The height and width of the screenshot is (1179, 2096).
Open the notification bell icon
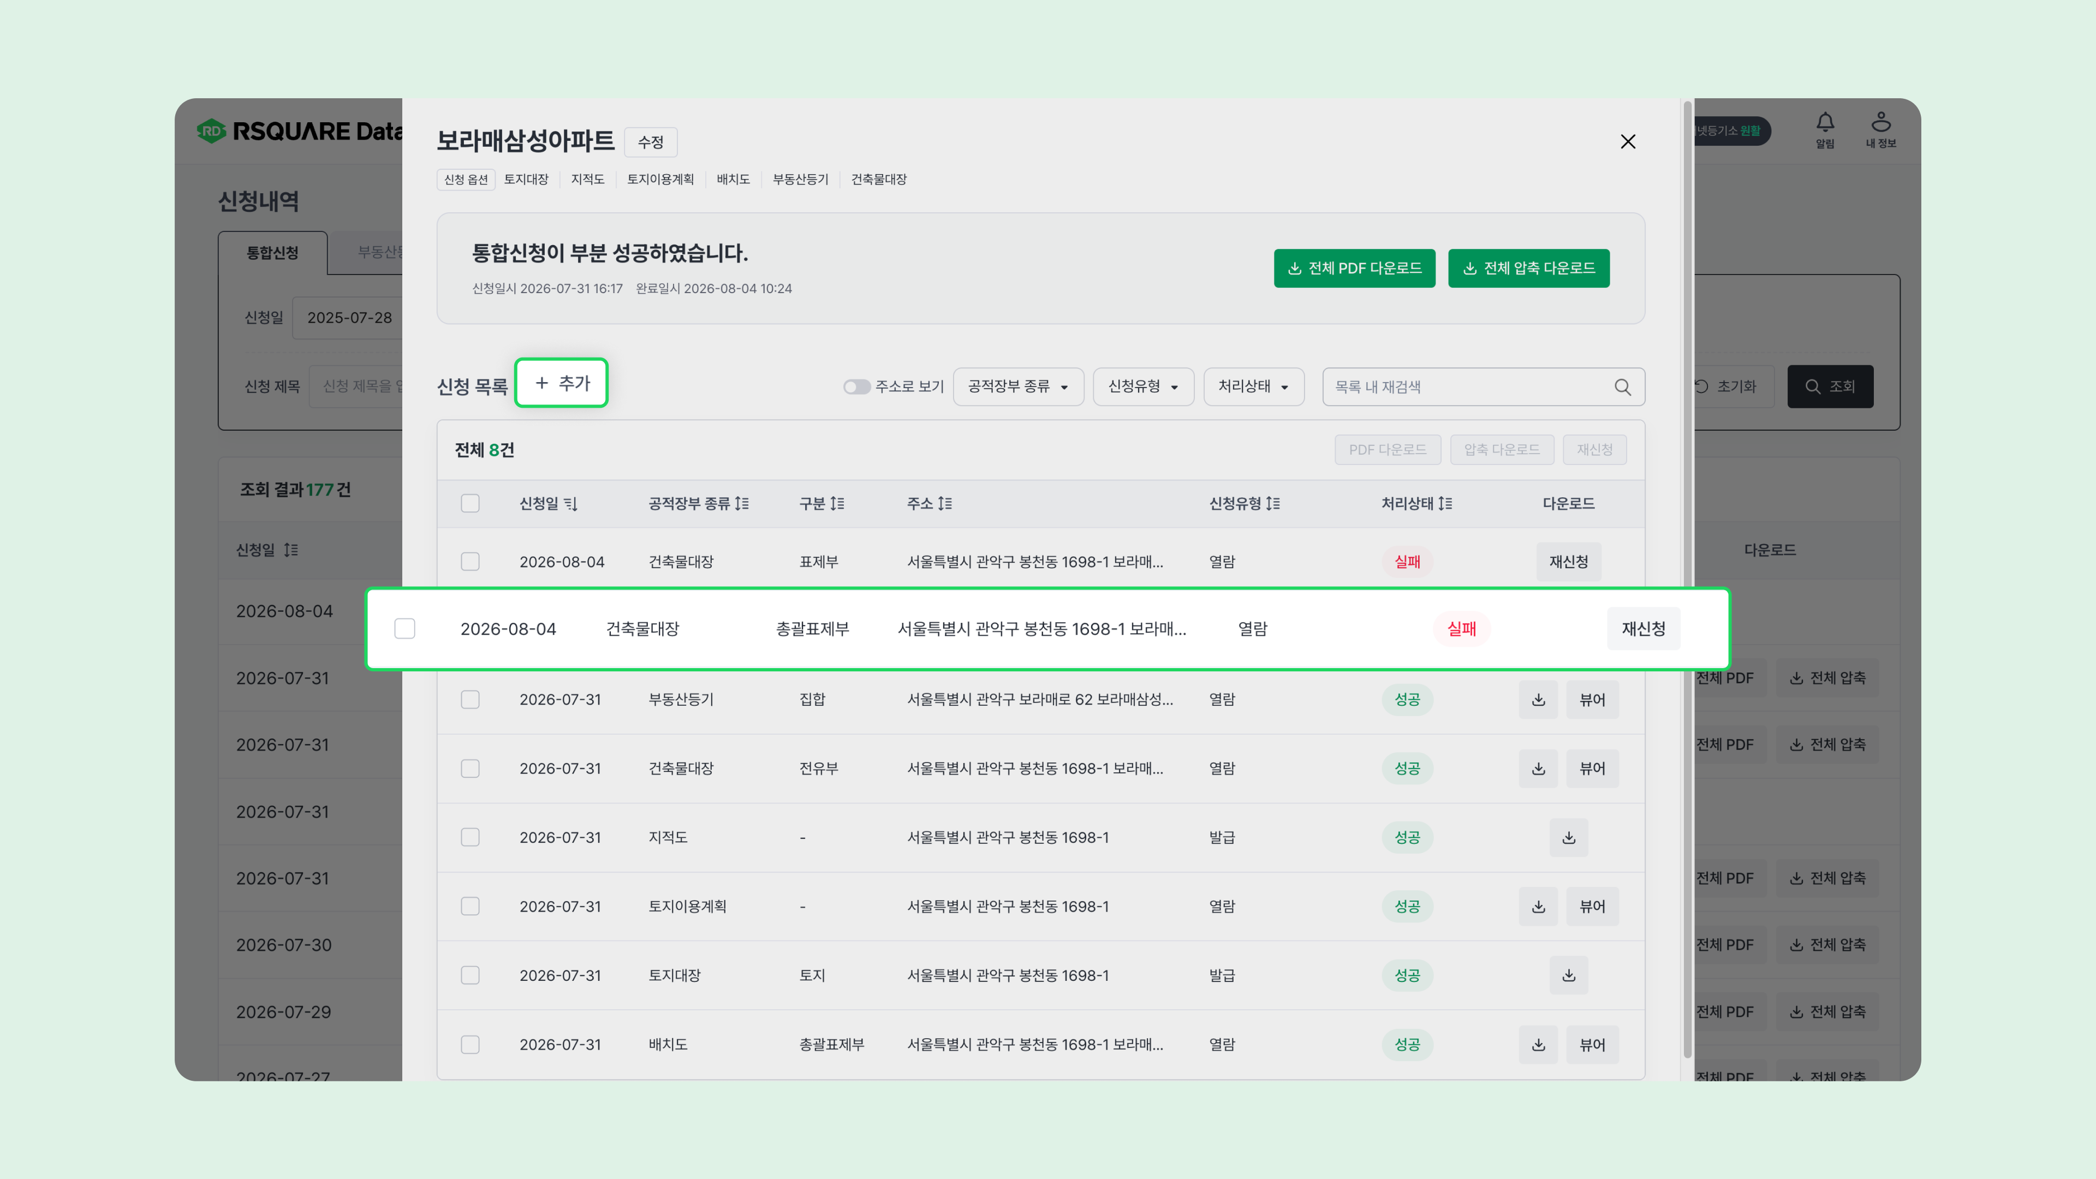click(1825, 123)
